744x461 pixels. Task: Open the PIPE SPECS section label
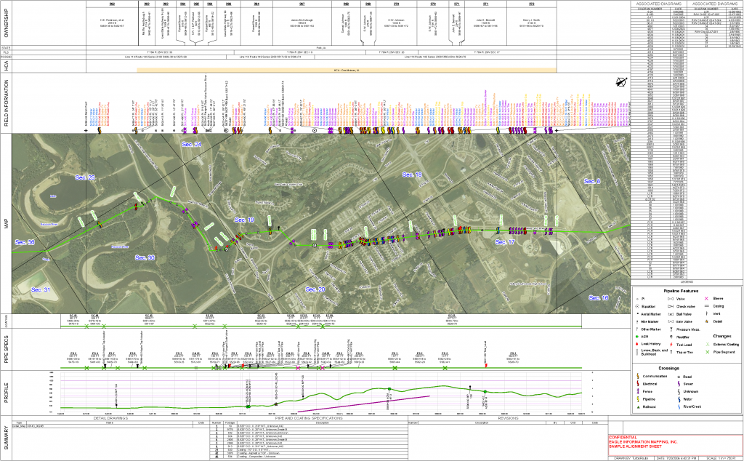click(8, 349)
